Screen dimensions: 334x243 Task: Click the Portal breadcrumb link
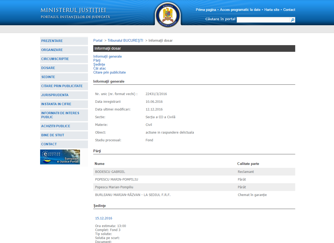pyautogui.click(x=98, y=41)
